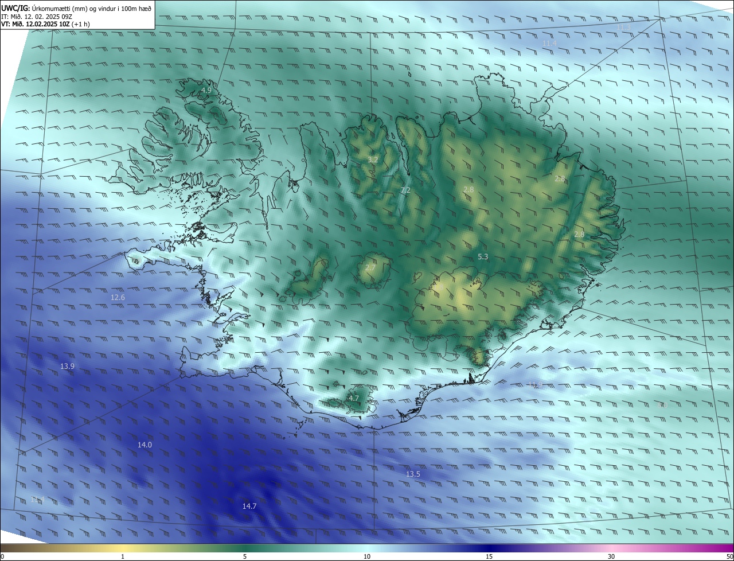Click the 12.6 value label over the sea
This screenshot has width=734, height=561.
point(118,297)
